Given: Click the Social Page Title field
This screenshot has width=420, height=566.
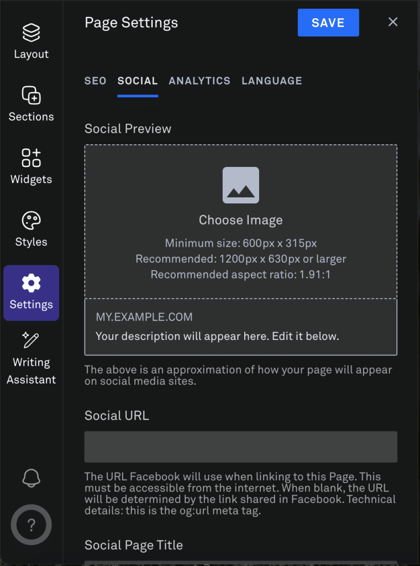Looking at the screenshot, I should 240,564.
